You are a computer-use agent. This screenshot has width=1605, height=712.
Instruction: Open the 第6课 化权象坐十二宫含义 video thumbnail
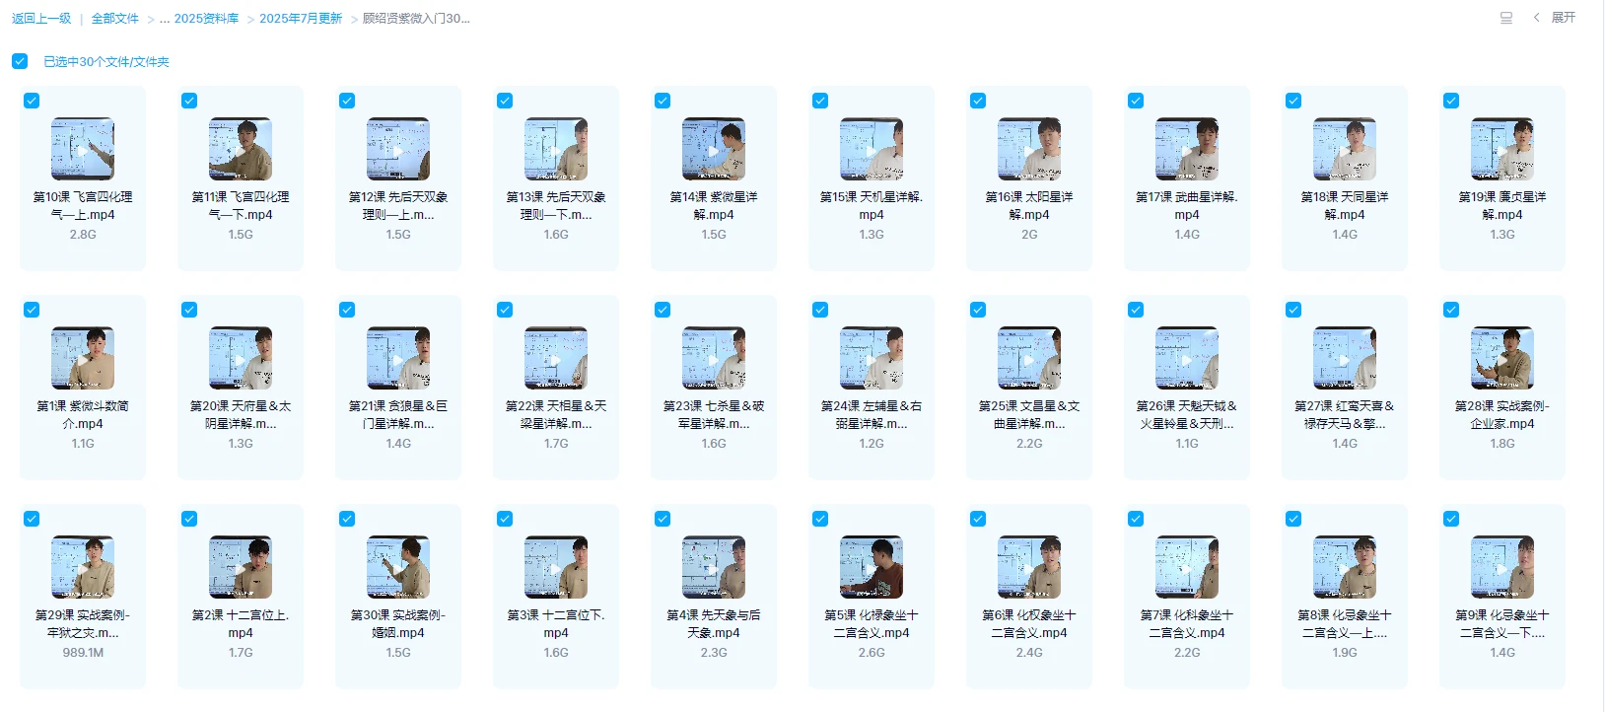(x=1029, y=567)
